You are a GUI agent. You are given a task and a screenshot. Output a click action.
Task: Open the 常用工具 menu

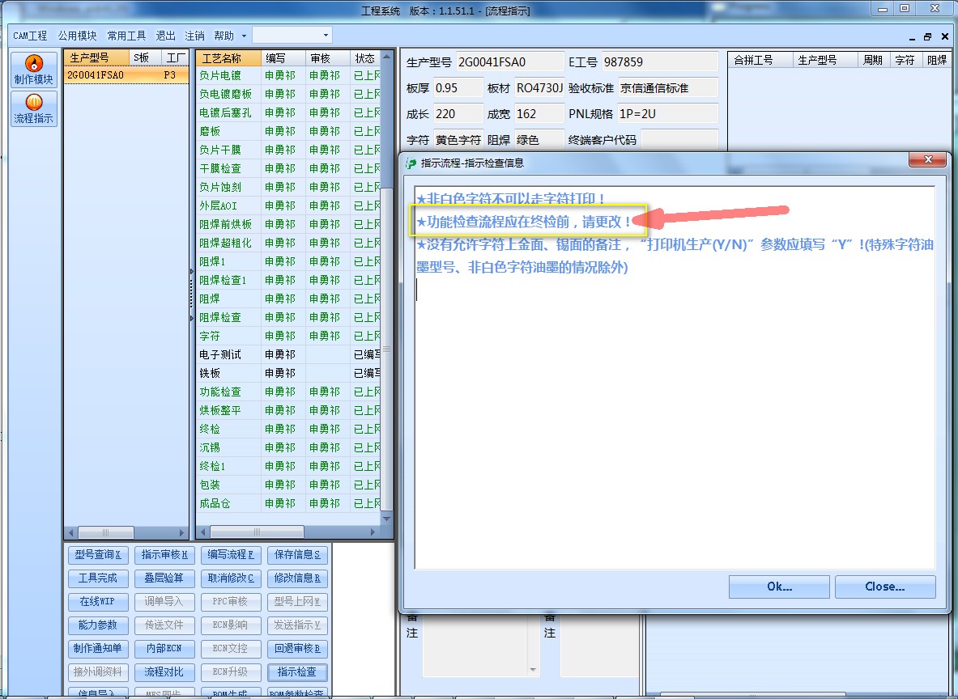click(126, 36)
